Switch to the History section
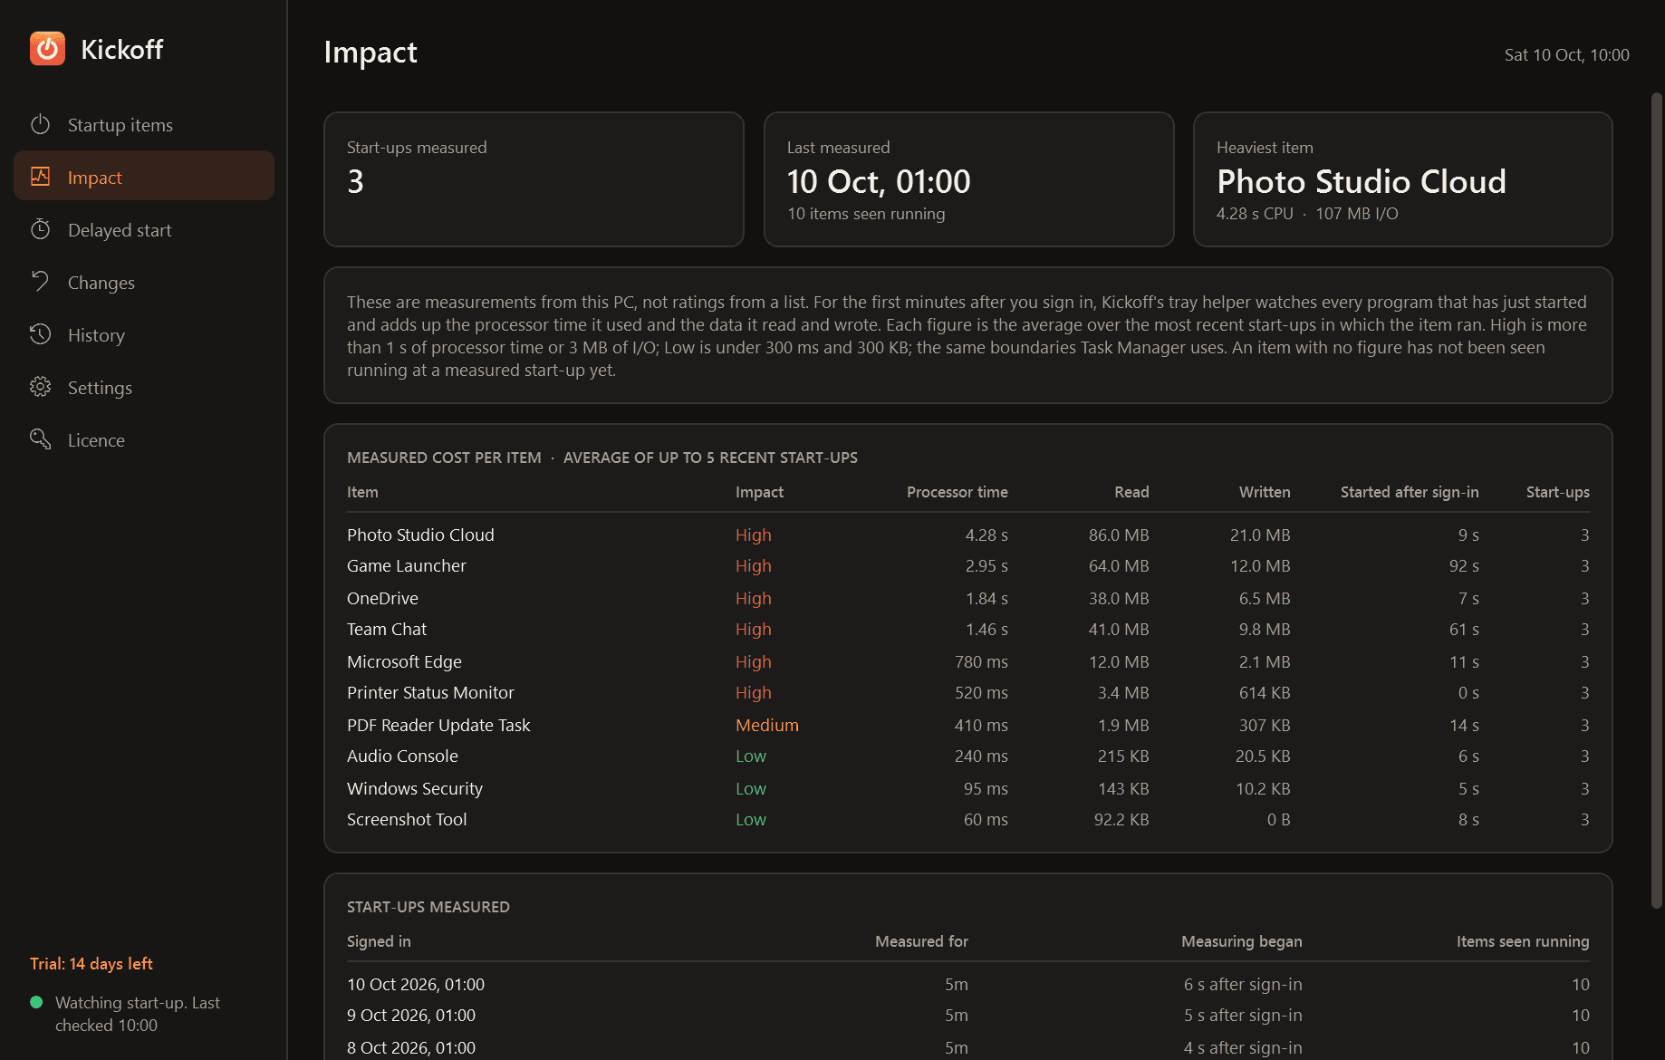Viewport: 1665px width, 1060px height. click(144, 335)
